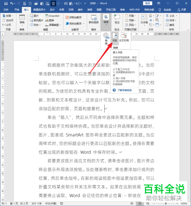Image resolution: width=191 pixels, height=206 pixels.
Task: Create a new blank document icon
Action: 30,3
